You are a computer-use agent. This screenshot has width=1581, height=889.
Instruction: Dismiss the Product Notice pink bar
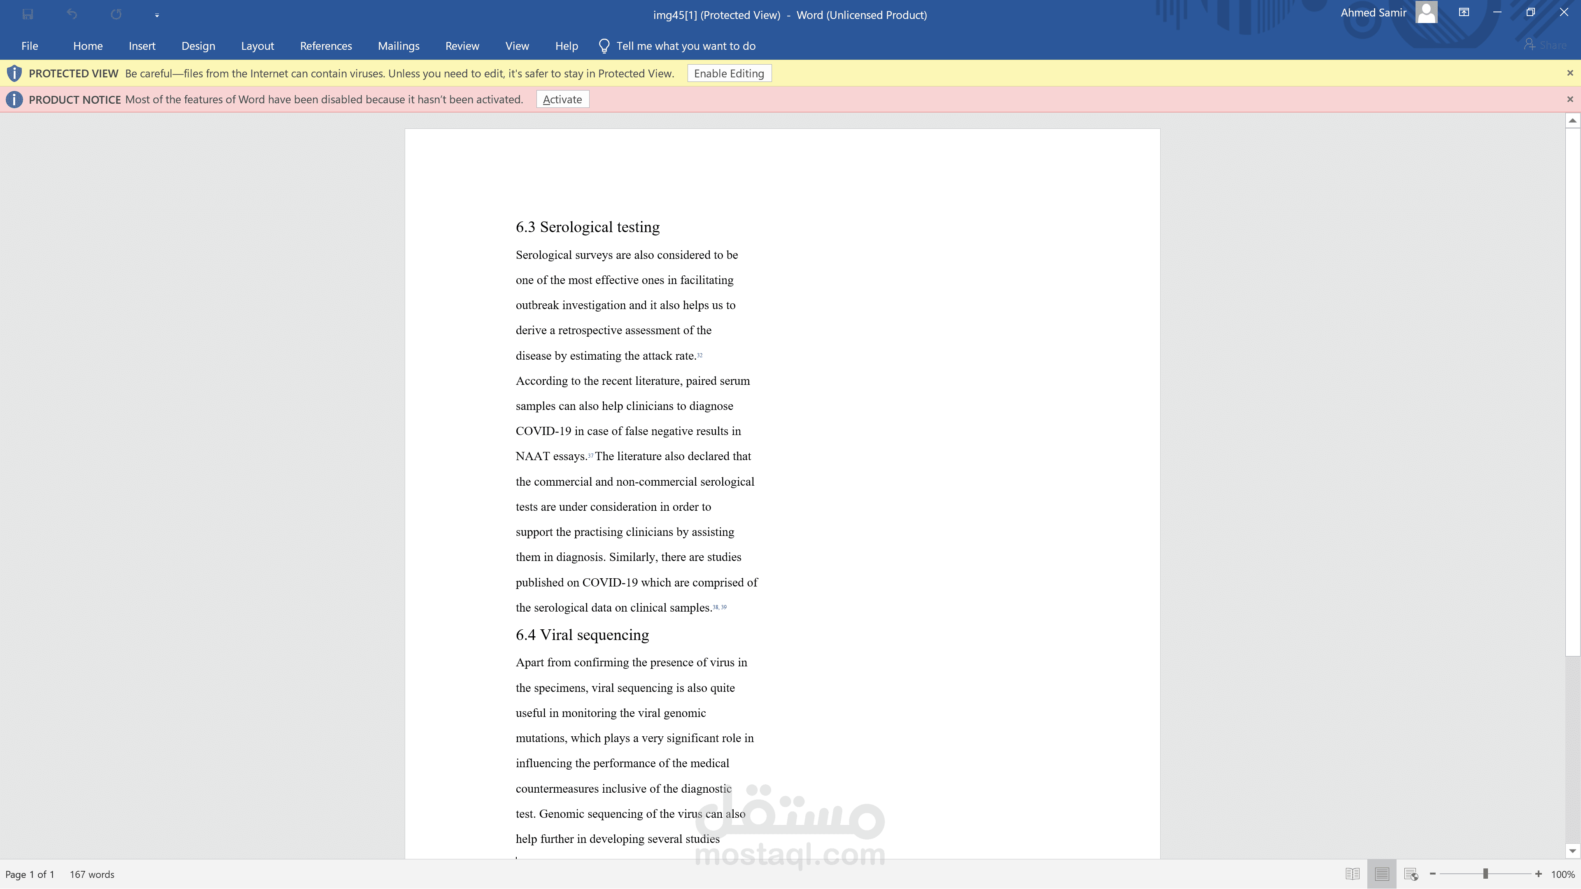coord(1570,99)
